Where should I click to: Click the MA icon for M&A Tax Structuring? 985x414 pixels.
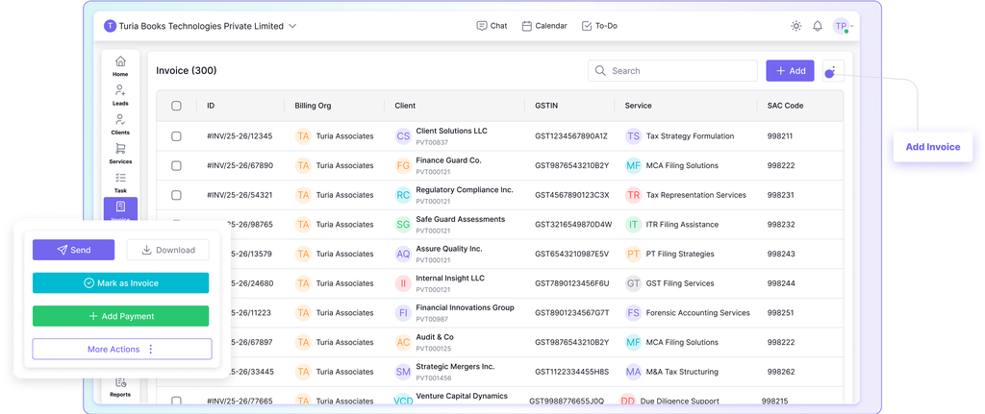pos(633,372)
